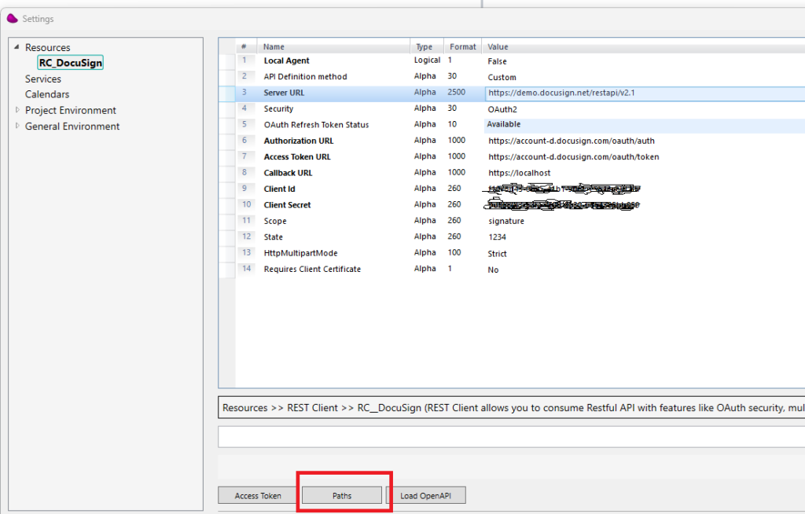Click row number 1 in the grid
This screenshot has height=514, width=805.
(244, 60)
